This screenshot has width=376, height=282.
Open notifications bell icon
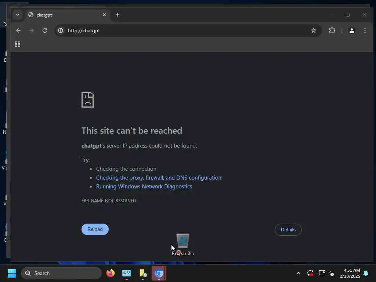click(366, 273)
